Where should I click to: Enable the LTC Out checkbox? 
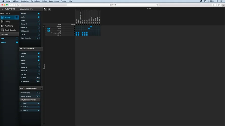tap(39, 74)
